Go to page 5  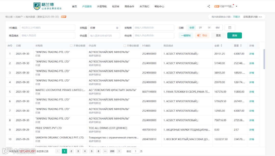point(92,151)
